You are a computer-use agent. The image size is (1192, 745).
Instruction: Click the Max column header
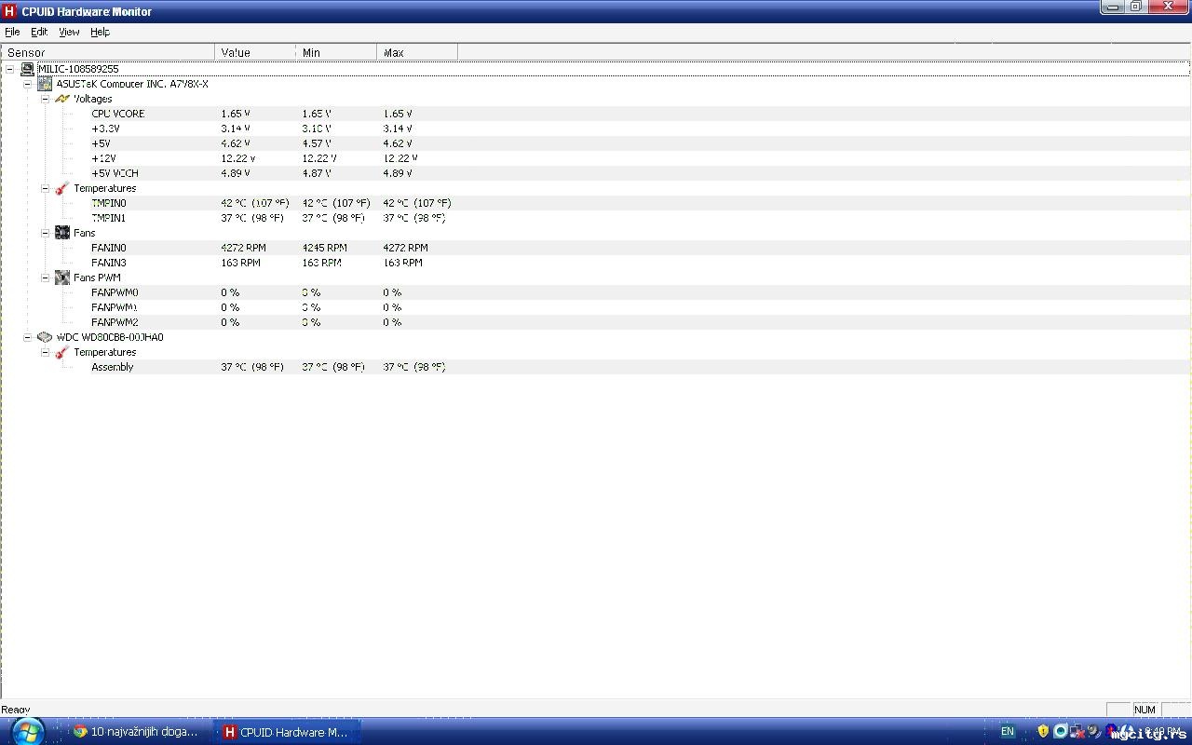417,52
